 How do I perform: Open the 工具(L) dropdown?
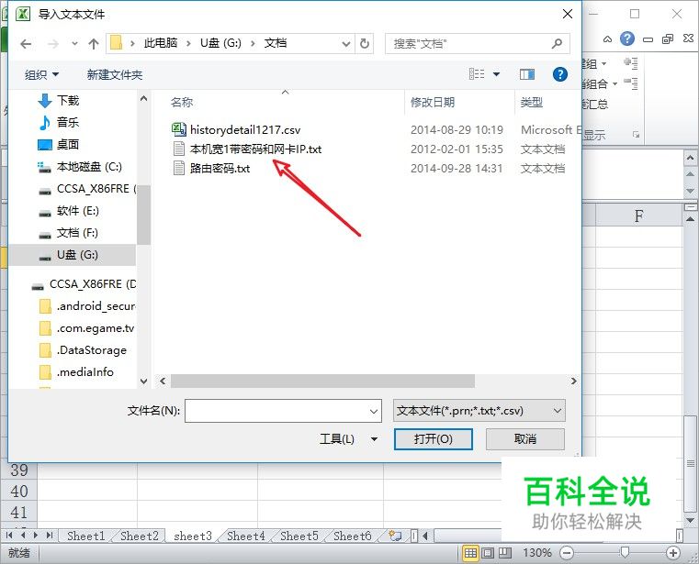click(x=349, y=439)
